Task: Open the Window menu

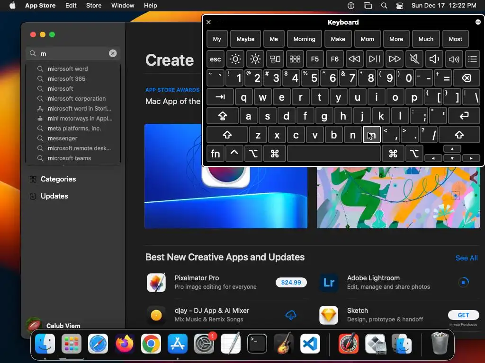Action: [x=123, y=5]
